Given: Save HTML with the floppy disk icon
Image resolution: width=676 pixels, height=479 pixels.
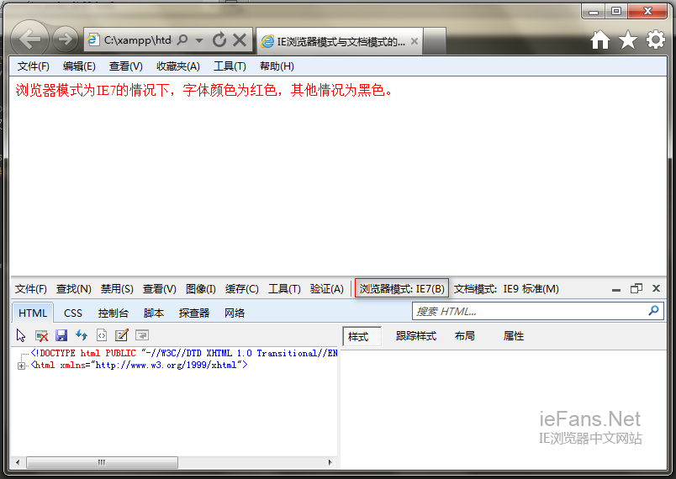Looking at the screenshot, I should pyautogui.click(x=61, y=335).
